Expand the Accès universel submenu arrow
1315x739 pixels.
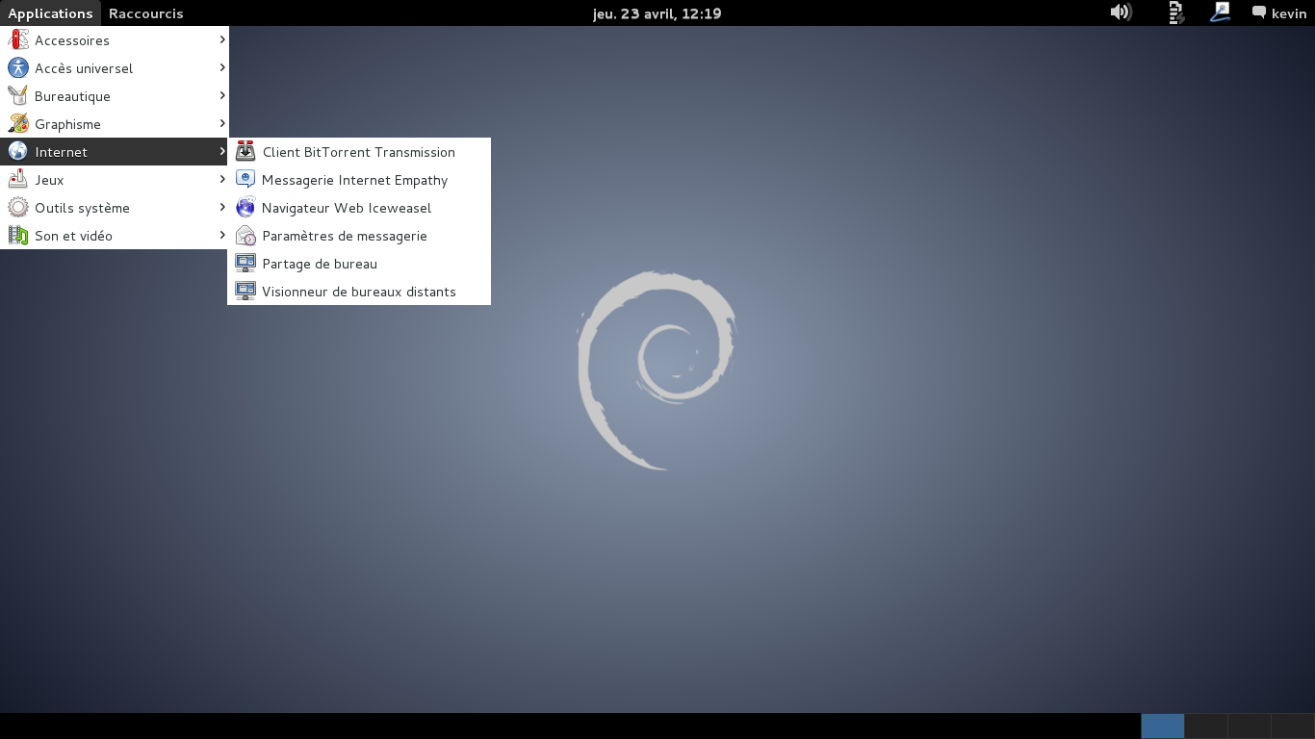(x=222, y=67)
